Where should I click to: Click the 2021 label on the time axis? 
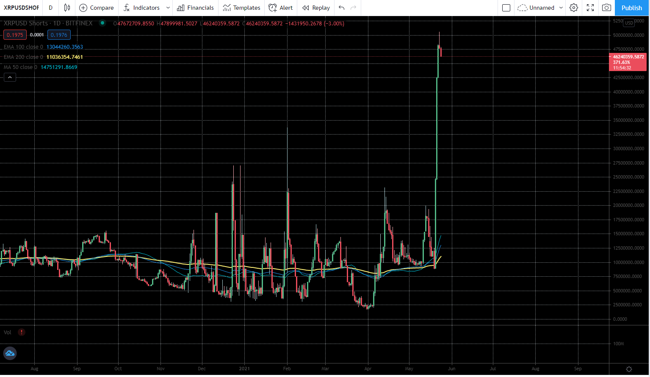(x=244, y=369)
